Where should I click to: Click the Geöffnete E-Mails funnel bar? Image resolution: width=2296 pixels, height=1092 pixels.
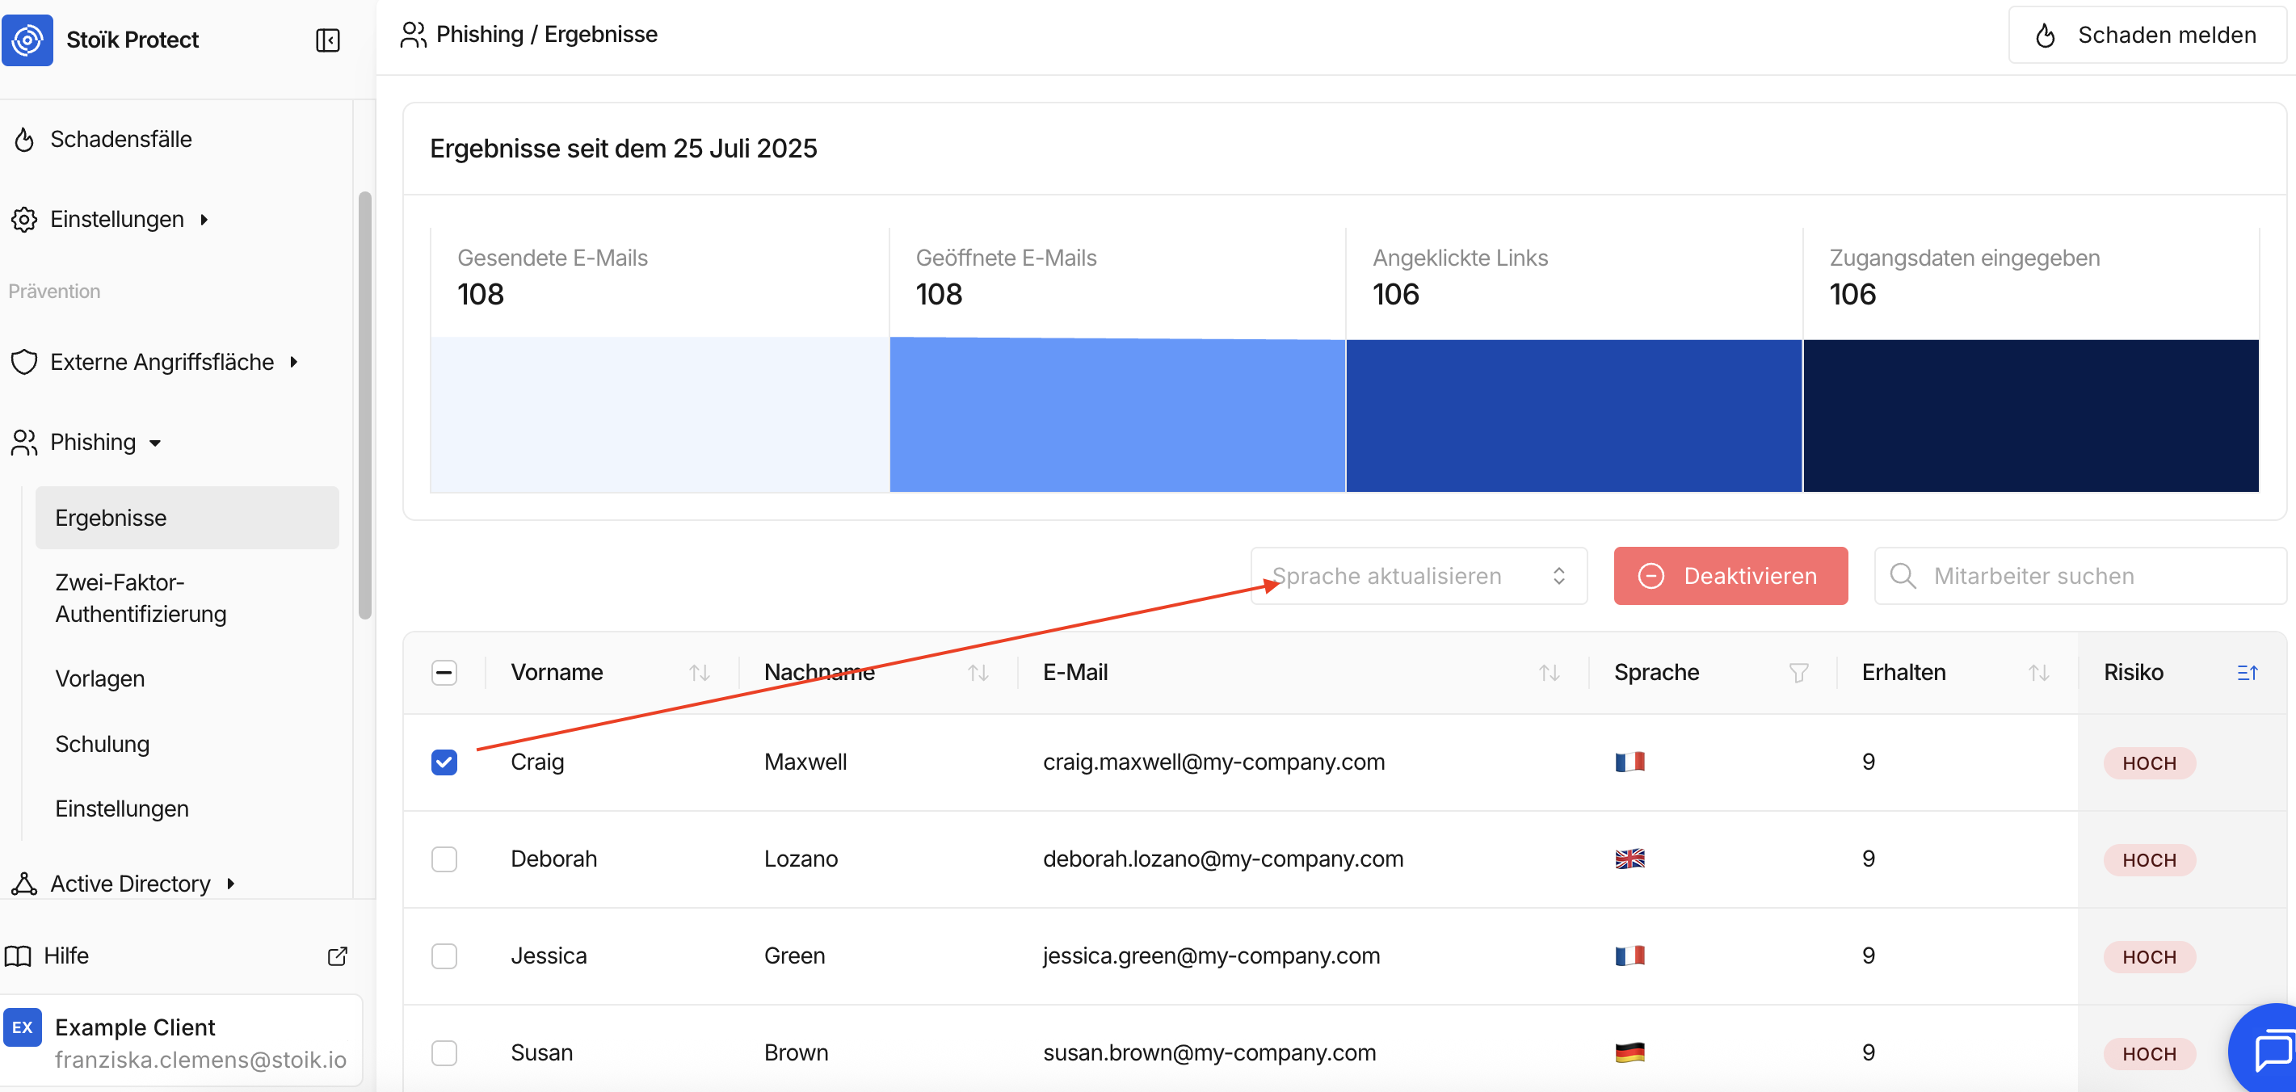(1116, 415)
